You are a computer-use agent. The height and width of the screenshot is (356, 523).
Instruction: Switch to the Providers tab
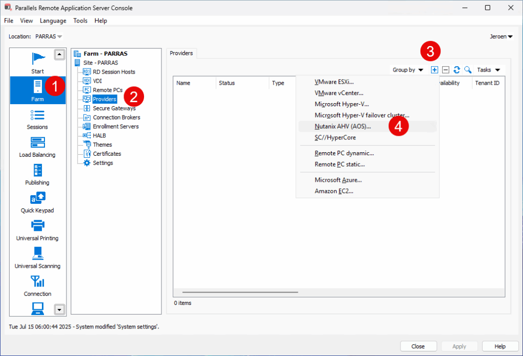pos(181,53)
